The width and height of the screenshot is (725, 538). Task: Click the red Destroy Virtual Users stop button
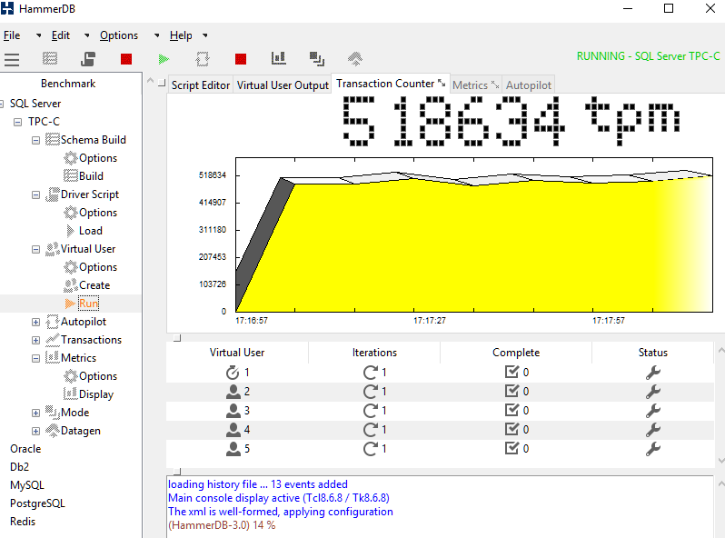(126, 59)
